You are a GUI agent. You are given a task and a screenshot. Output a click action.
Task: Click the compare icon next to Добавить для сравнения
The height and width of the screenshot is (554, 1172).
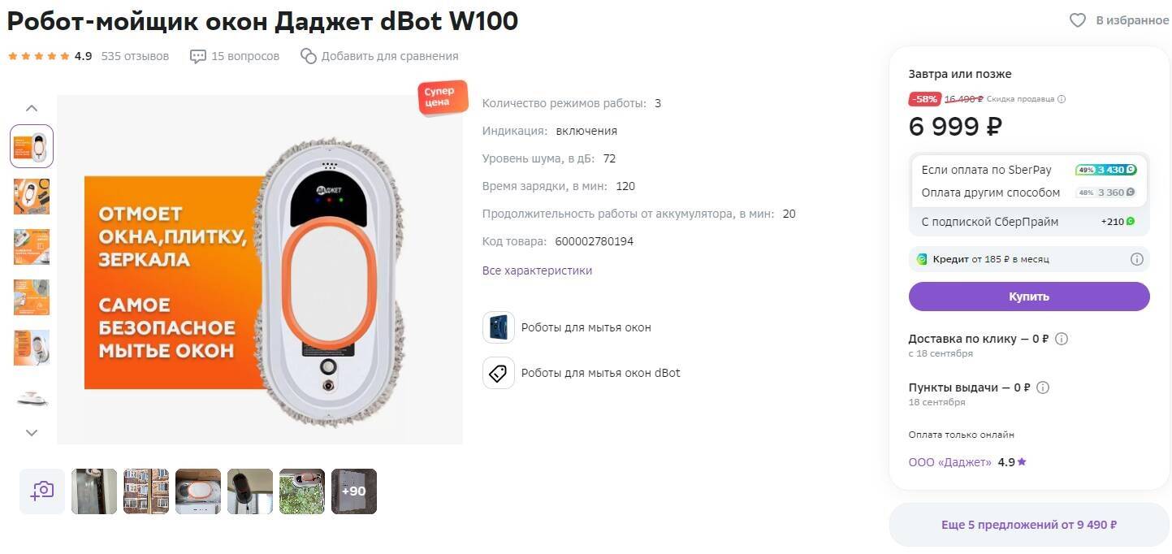click(308, 56)
